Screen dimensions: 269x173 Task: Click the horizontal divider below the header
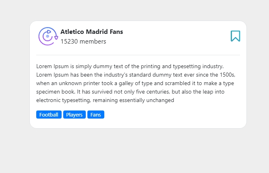point(138,55)
